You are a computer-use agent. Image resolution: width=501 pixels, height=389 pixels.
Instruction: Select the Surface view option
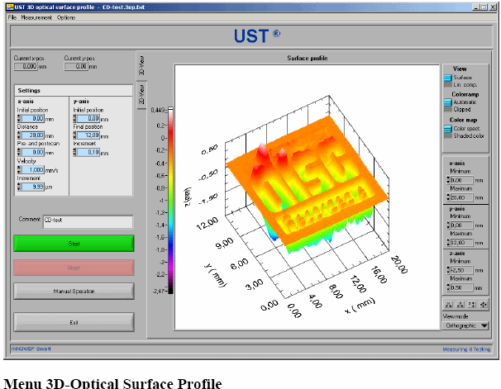[448, 78]
